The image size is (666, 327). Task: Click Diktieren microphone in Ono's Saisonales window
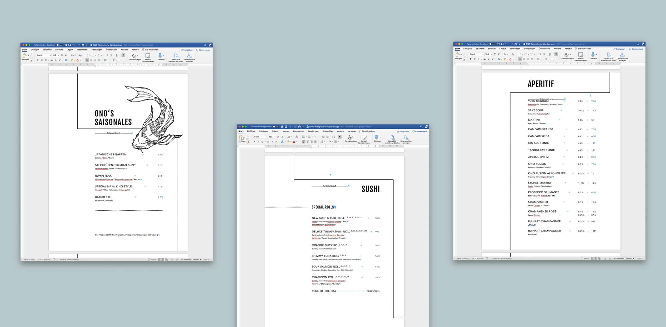pos(160,56)
